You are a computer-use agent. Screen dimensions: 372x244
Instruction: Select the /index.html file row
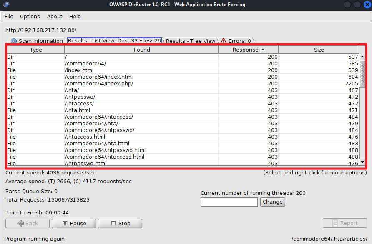pos(183,70)
